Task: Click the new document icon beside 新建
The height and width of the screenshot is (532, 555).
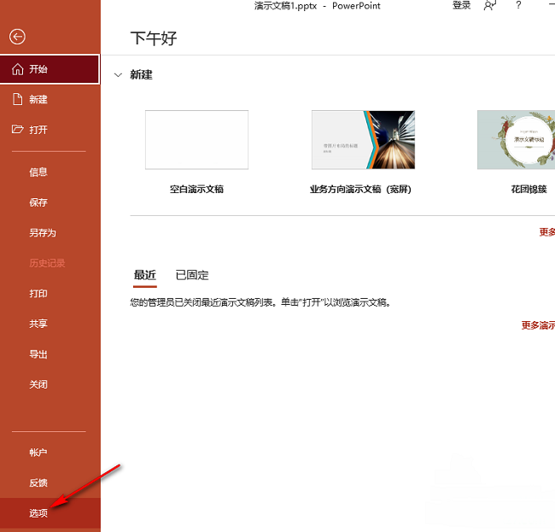Action: click(x=17, y=100)
